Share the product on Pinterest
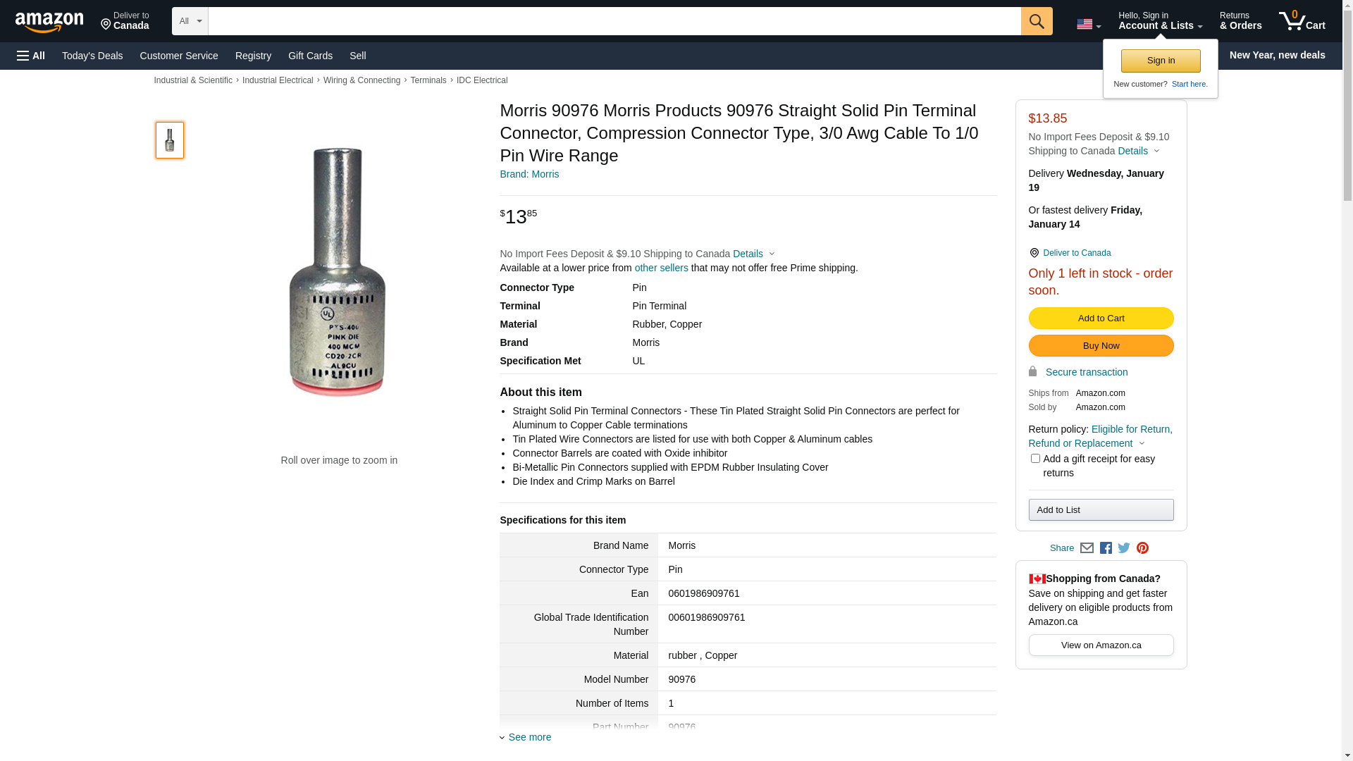This screenshot has width=1353, height=761. (x=1142, y=548)
